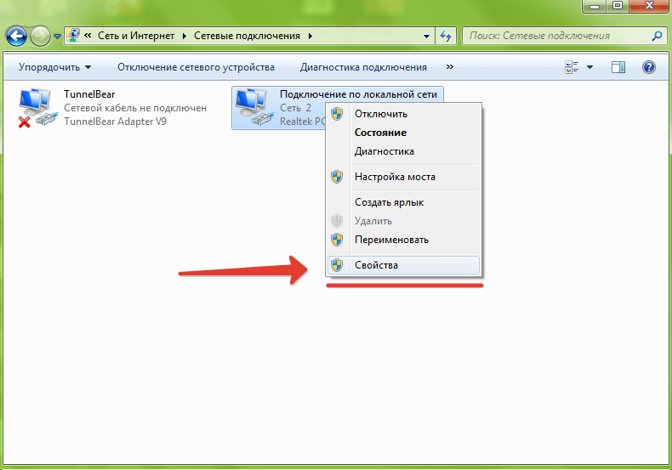Click 'TunnelBear Adapter V9' device text
The image size is (672, 470).
116,122
